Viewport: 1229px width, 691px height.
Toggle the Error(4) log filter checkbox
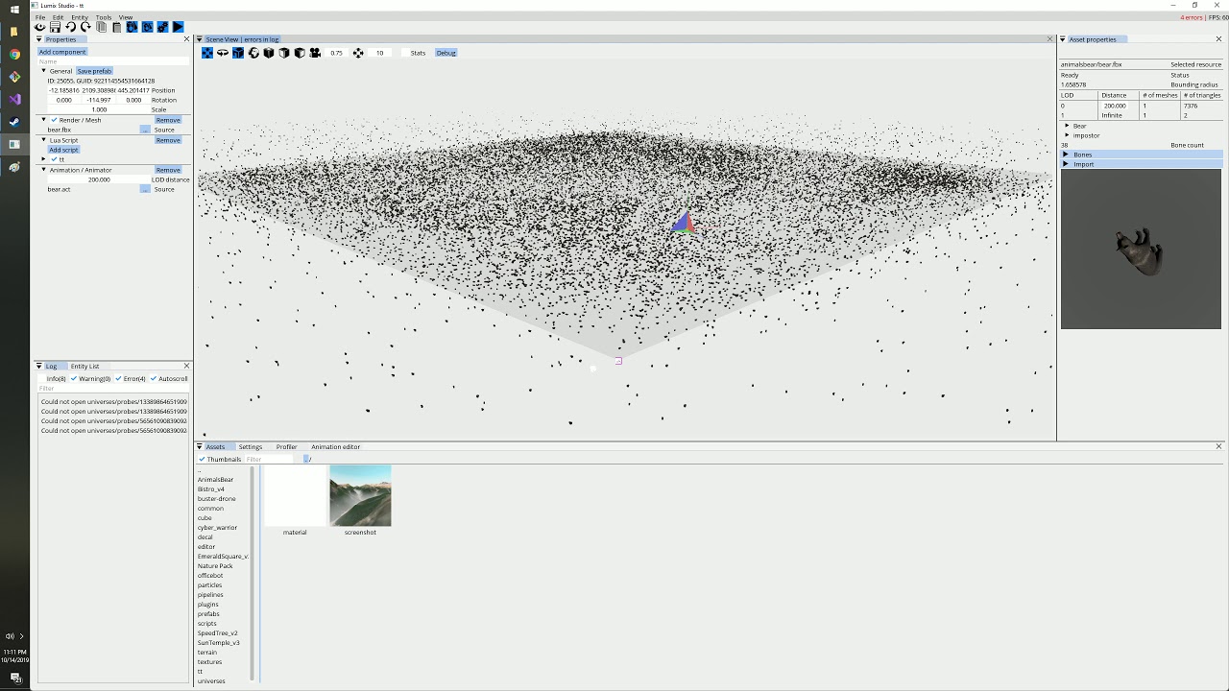[x=118, y=379]
